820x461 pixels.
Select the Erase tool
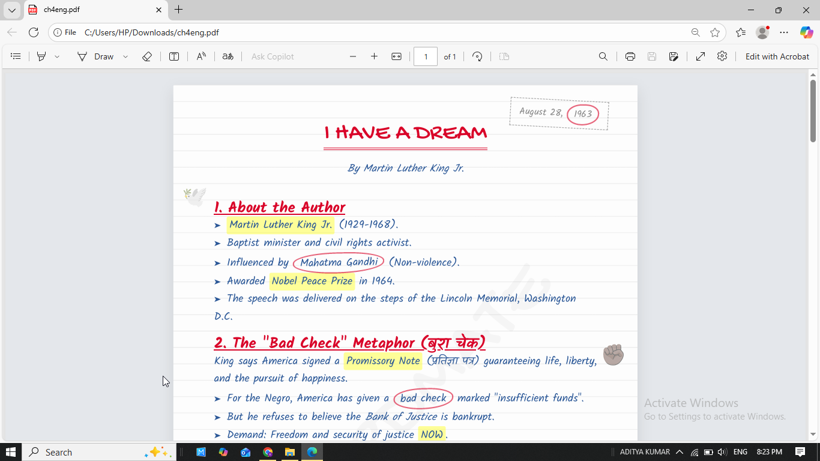pos(147,56)
